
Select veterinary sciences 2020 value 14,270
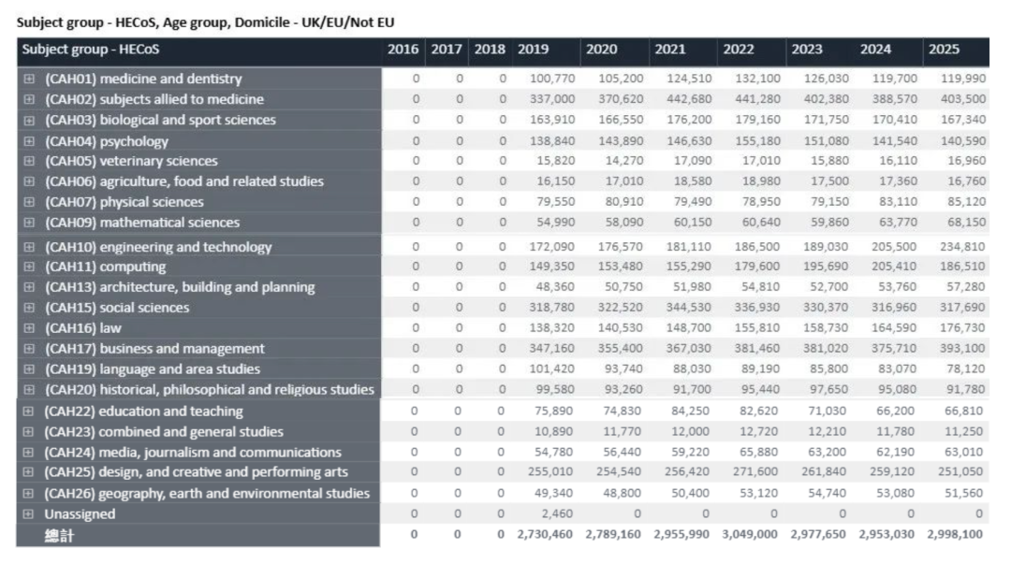click(x=624, y=161)
